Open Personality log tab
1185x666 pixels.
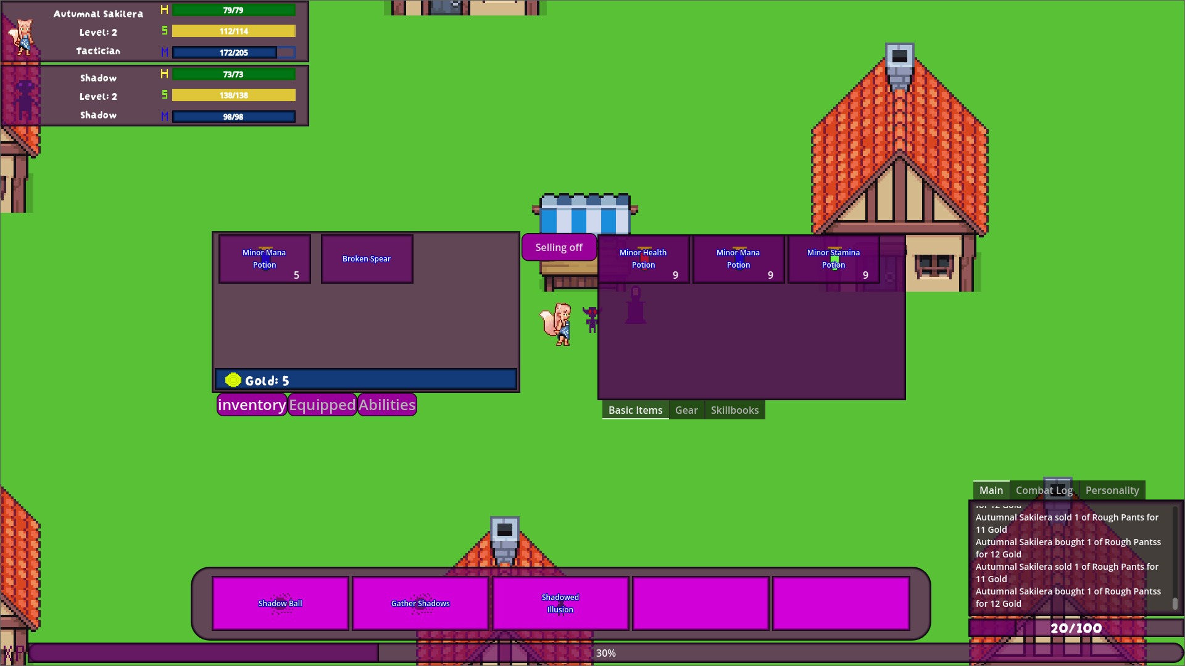1112,490
